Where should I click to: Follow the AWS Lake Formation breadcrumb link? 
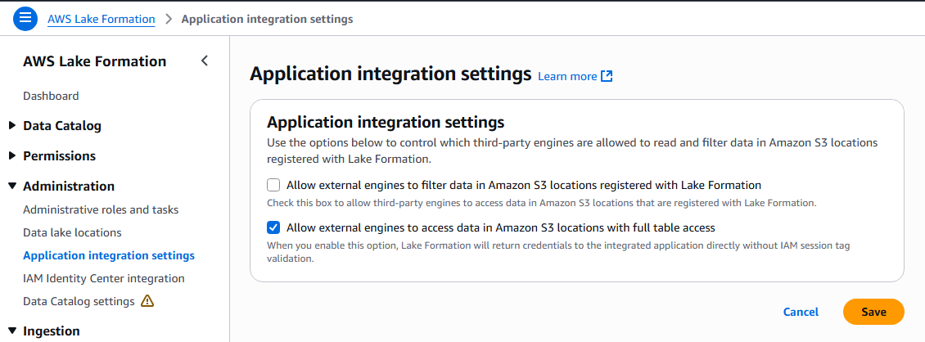(x=102, y=19)
